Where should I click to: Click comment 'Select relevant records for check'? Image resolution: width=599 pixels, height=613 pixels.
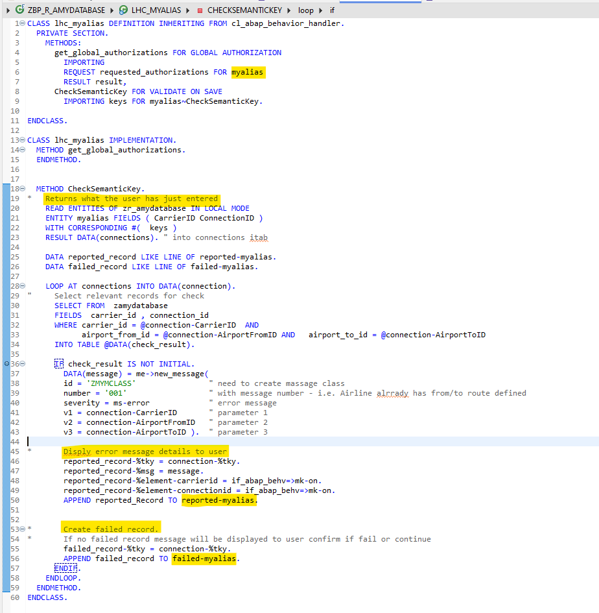coord(130,296)
